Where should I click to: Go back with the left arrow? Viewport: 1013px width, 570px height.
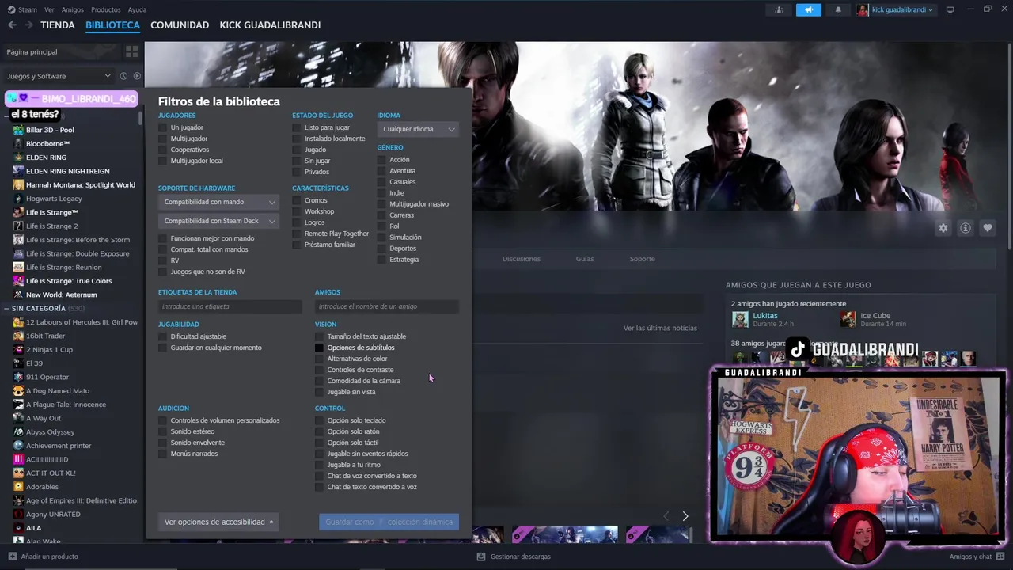coord(12,25)
